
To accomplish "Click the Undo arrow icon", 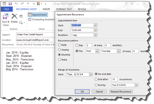I will point(16,4).
